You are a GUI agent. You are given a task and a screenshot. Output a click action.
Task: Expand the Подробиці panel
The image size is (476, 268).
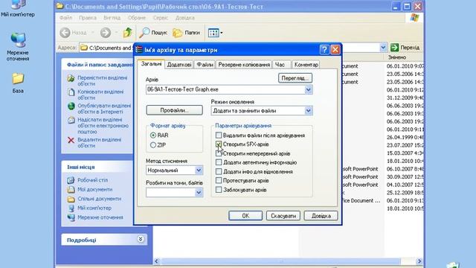[141, 239]
